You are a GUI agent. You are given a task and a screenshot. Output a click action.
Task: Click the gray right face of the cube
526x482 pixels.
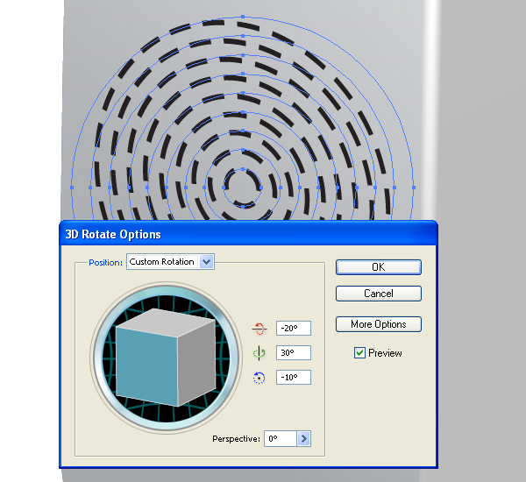point(196,363)
